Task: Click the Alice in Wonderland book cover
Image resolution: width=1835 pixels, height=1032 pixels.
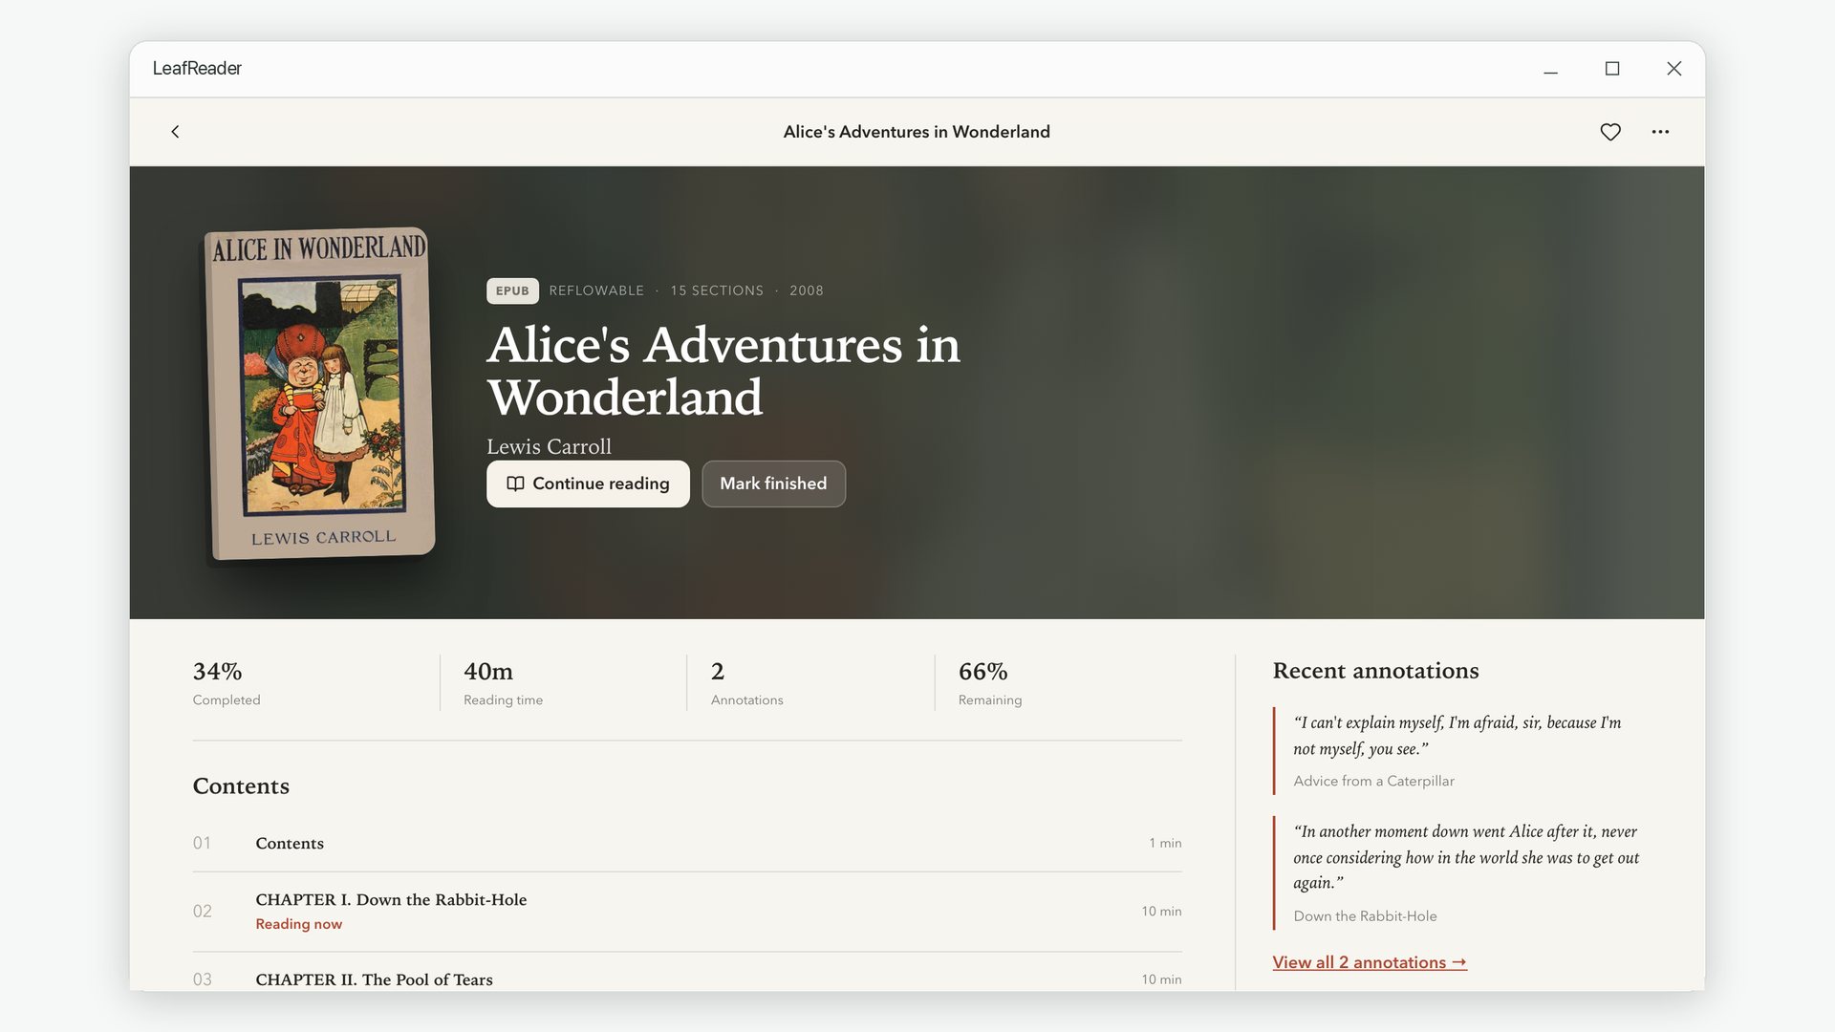Action: click(x=320, y=393)
